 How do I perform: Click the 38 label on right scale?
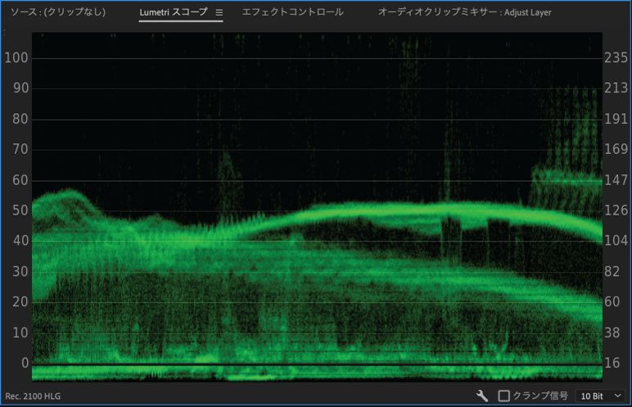pyautogui.click(x=612, y=332)
